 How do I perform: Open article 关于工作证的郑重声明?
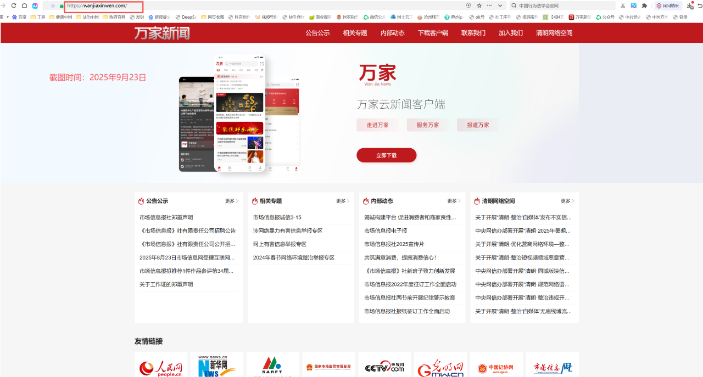click(166, 284)
